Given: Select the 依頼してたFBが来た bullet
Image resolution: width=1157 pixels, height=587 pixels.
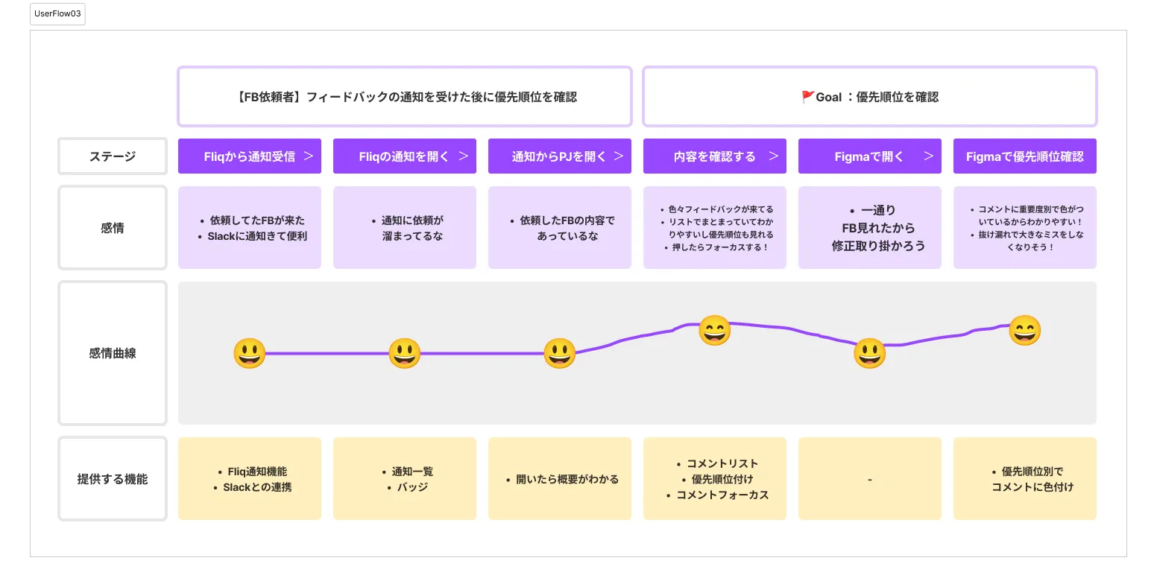Looking at the screenshot, I should pos(252,220).
